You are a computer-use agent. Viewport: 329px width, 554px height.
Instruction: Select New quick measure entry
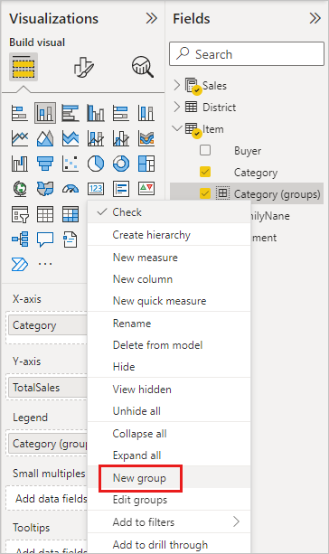click(169, 301)
